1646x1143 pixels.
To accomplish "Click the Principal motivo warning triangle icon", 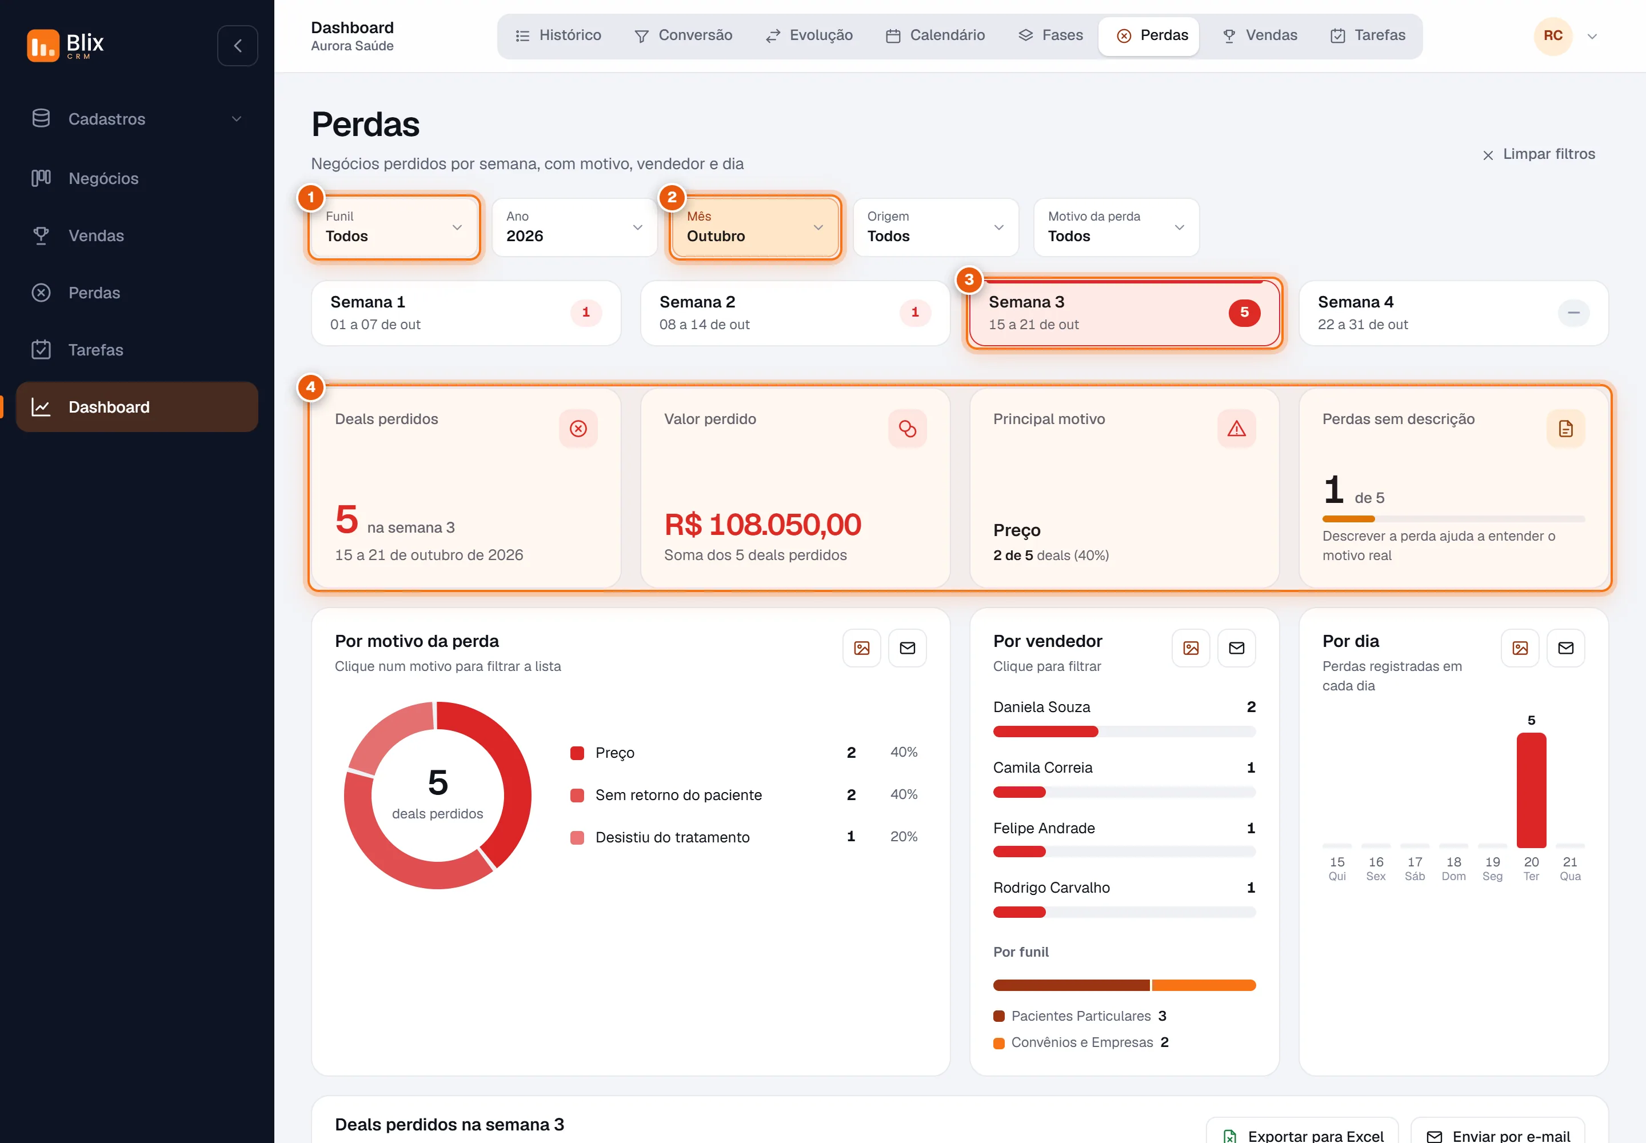I will (1236, 428).
